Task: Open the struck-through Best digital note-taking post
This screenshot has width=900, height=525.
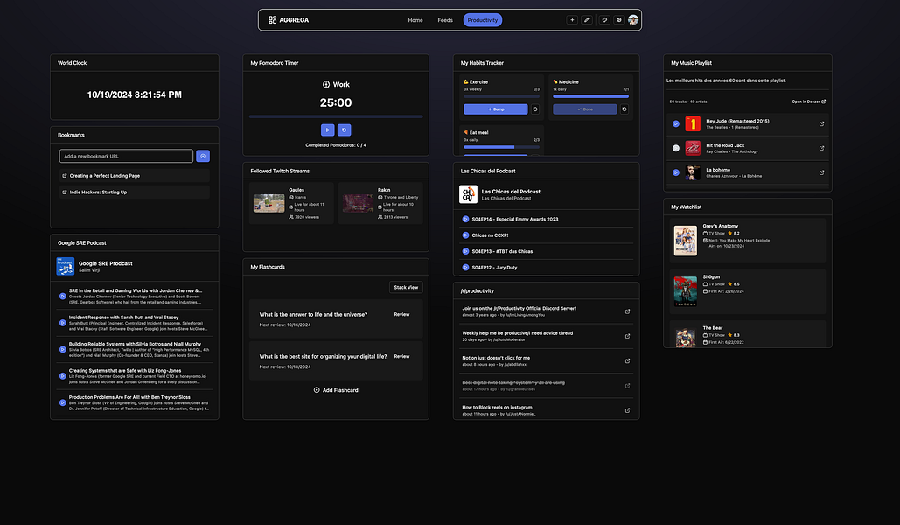Action: pyautogui.click(x=513, y=382)
